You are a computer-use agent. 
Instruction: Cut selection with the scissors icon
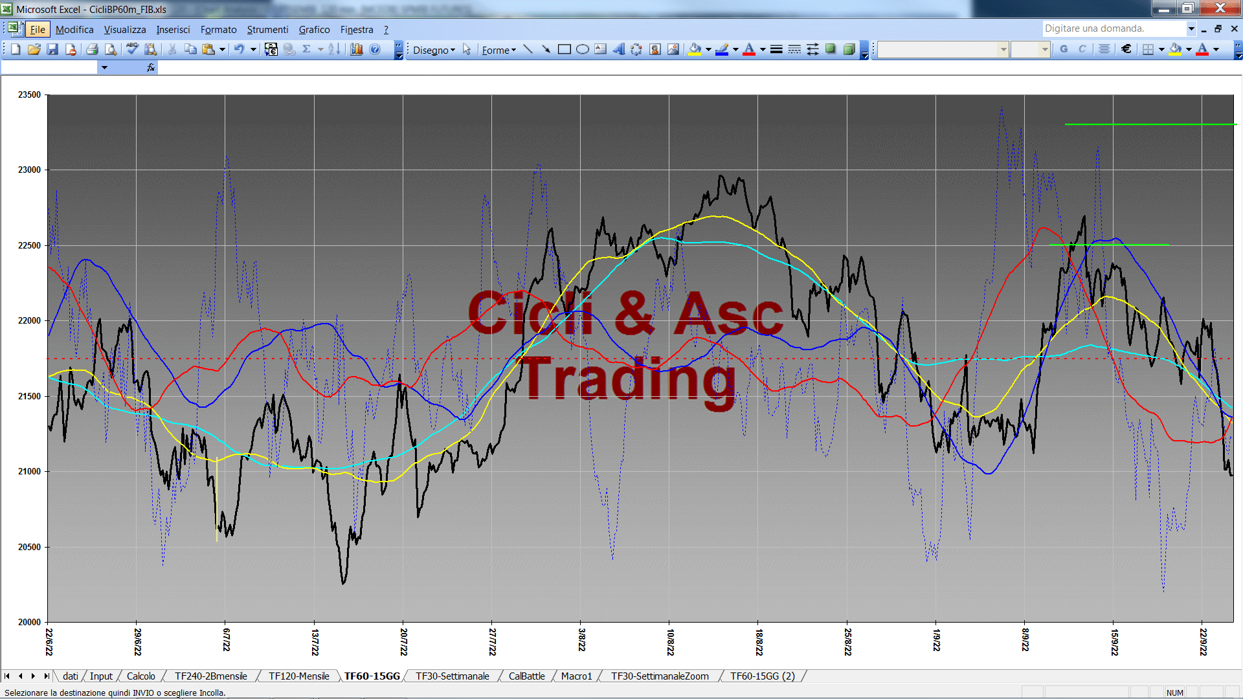tap(172, 49)
